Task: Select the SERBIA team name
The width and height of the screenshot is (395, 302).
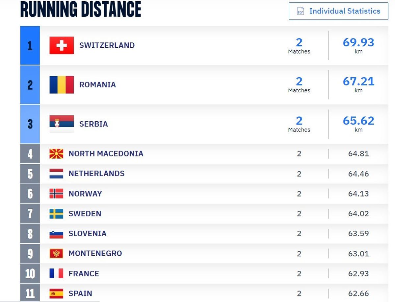Action: [93, 124]
